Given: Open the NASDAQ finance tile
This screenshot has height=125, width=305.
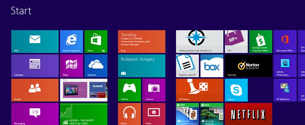Looking at the screenshot, I should [x=84, y=114].
